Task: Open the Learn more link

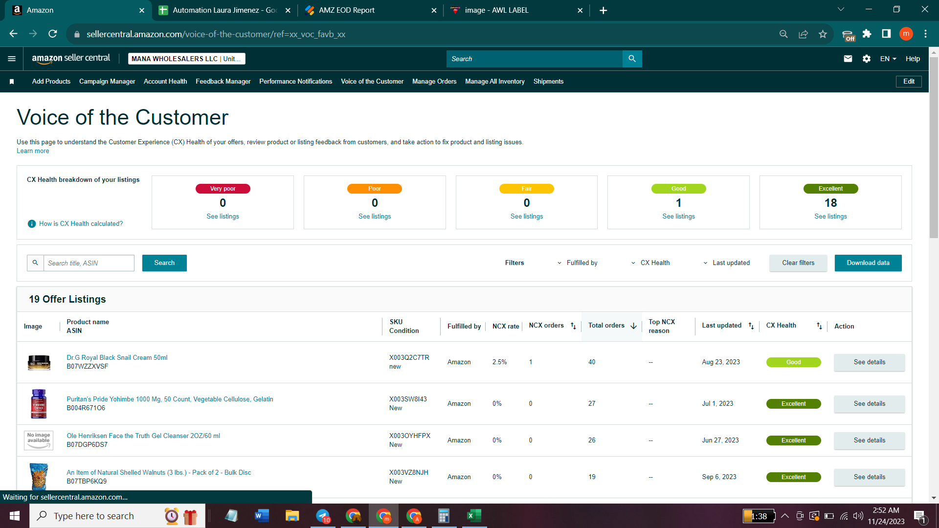Action: [33, 151]
